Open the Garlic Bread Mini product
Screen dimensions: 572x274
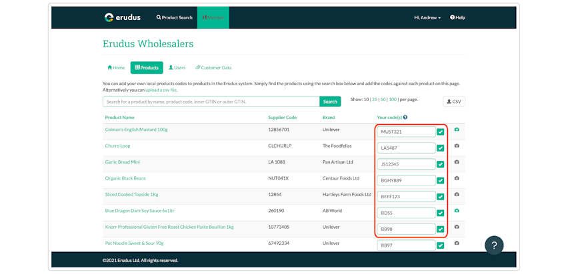[x=122, y=162]
